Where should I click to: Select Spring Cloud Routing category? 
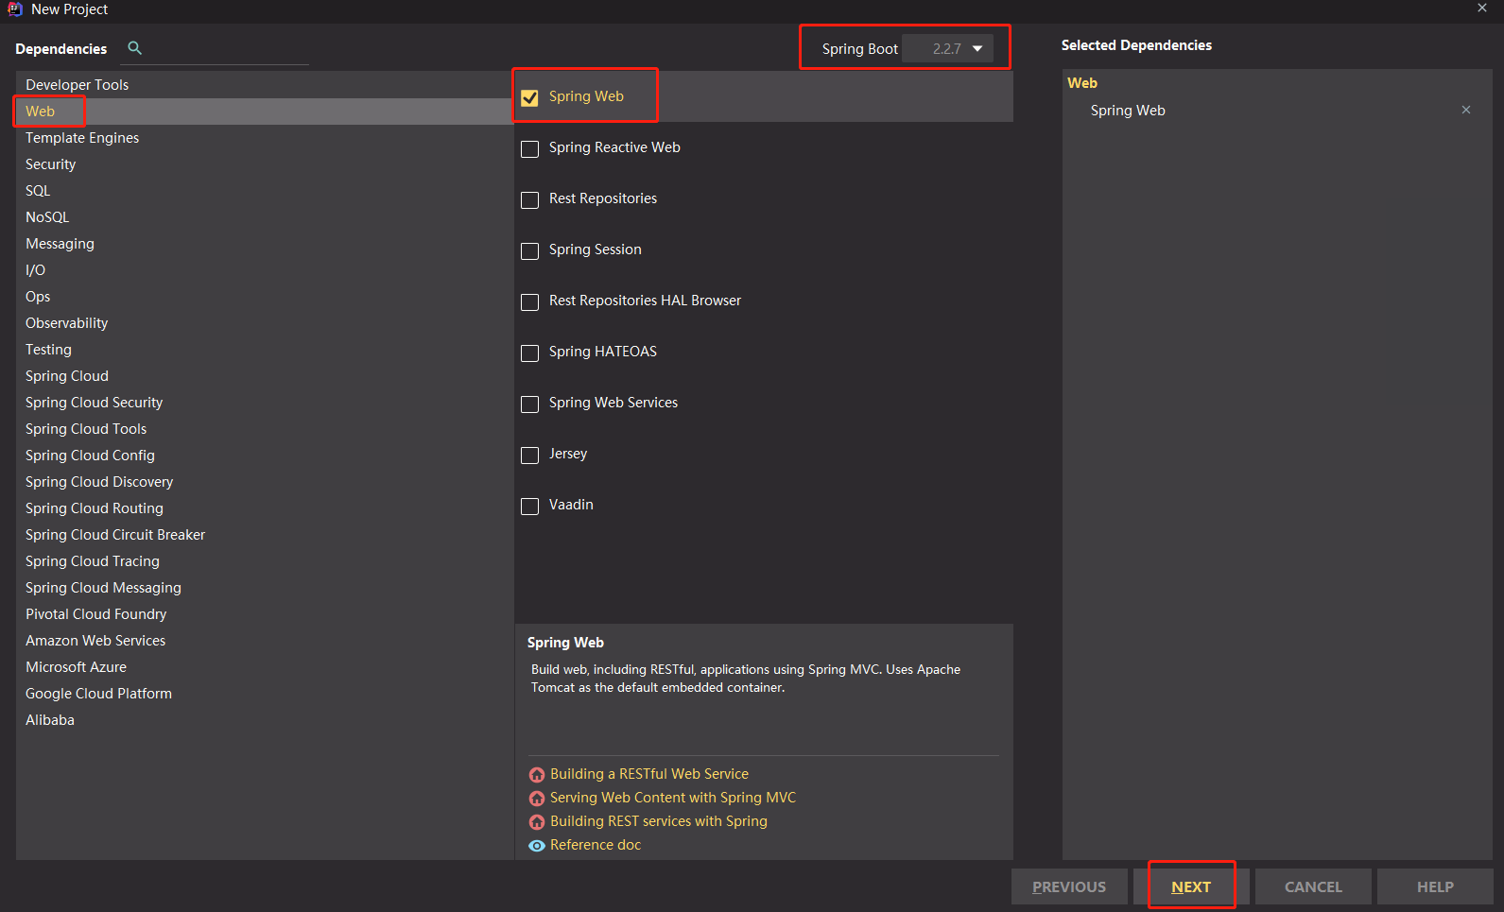click(x=265, y=508)
